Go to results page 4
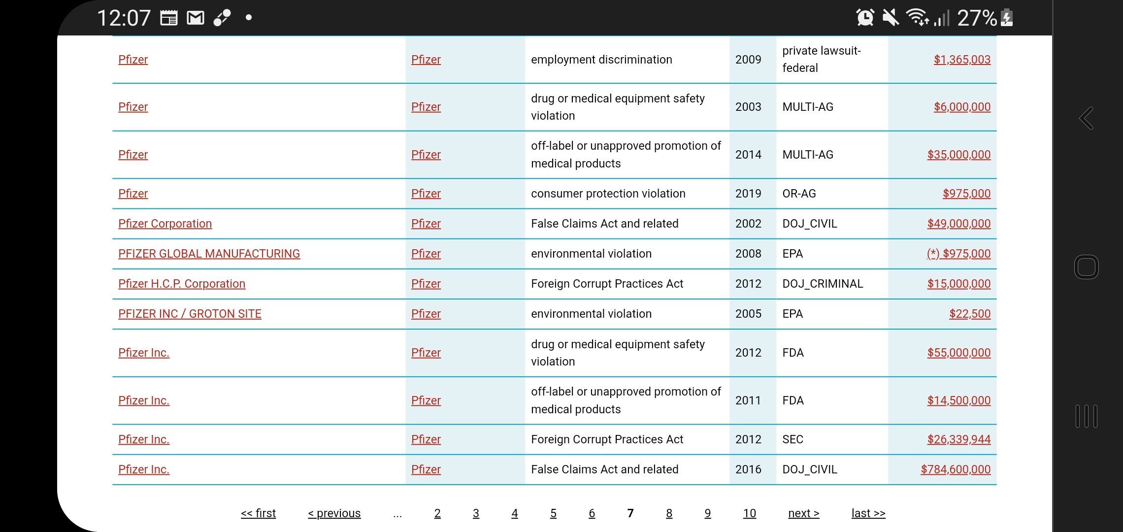The width and height of the screenshot is (1123, 532). tap(515, 513)
